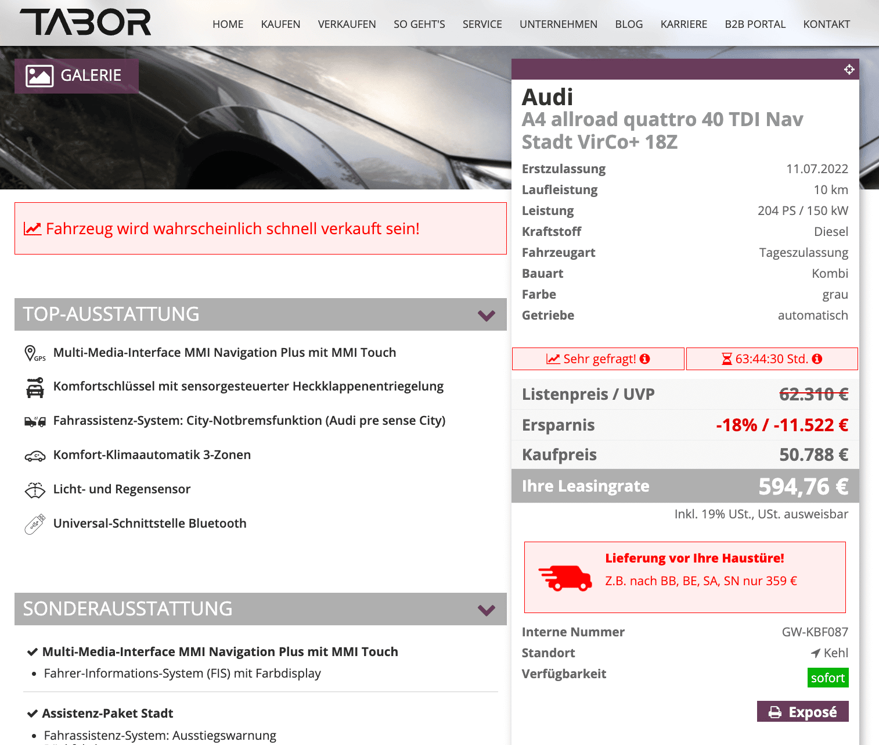Click the collision icon for City-Notbremsfunktion
This screenshot has height=745, width=879.
pyautogui.click(x=35, y=421)
